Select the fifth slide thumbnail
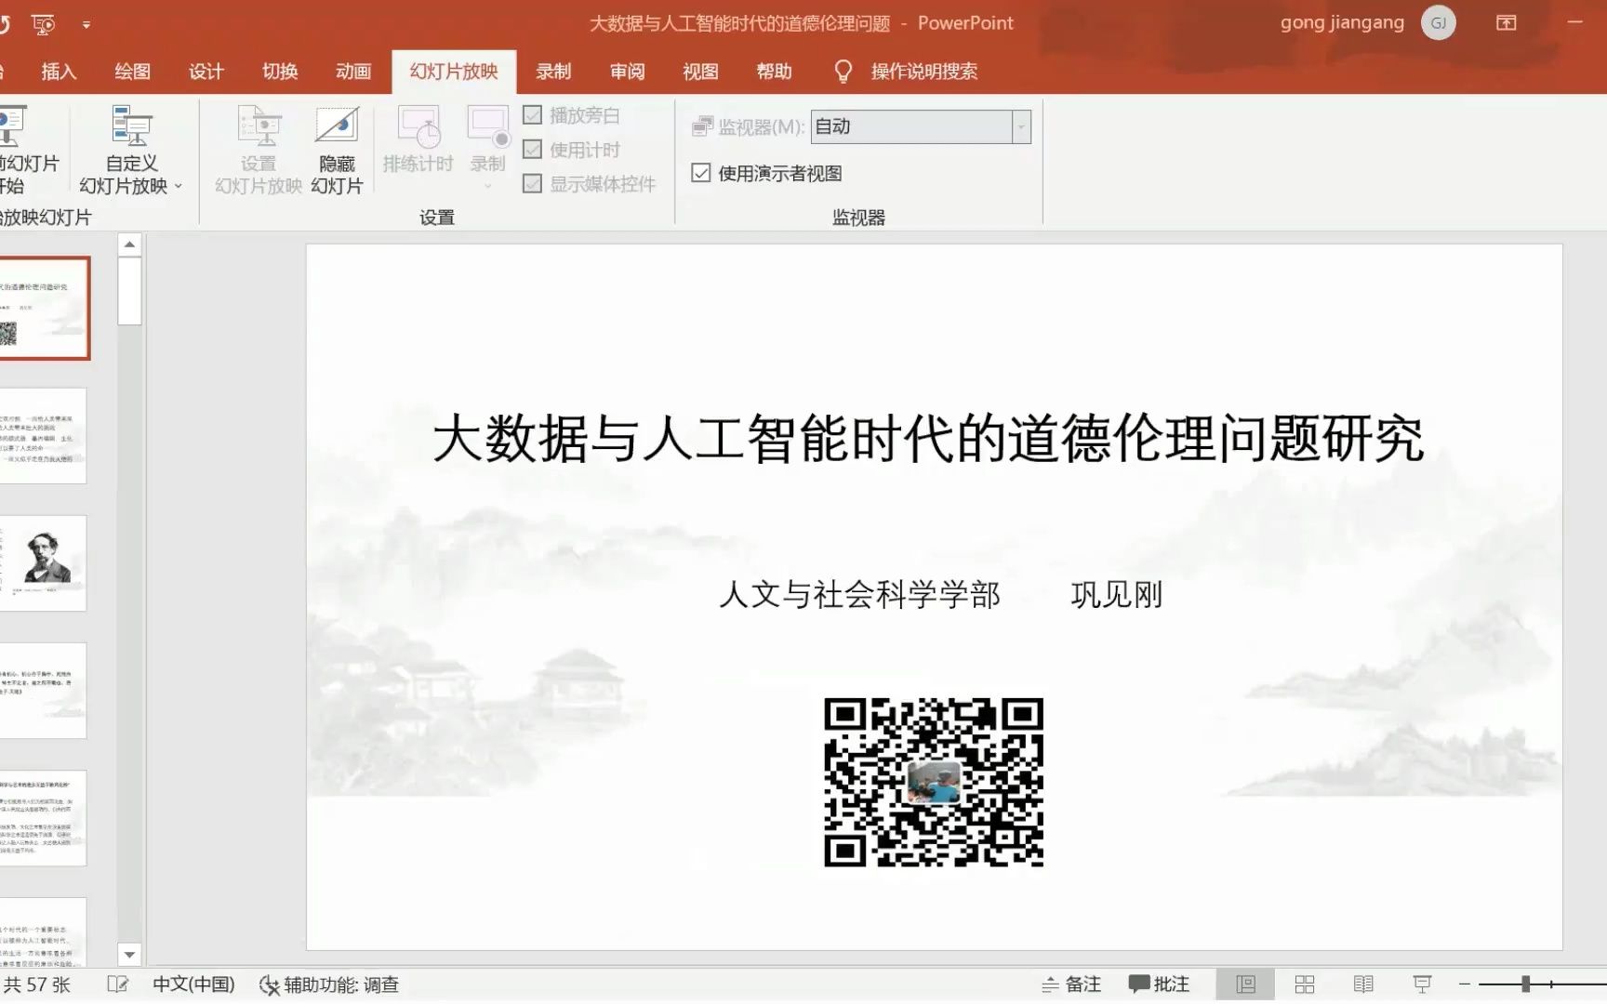1607x1004 pixels. tap(43, 818)
